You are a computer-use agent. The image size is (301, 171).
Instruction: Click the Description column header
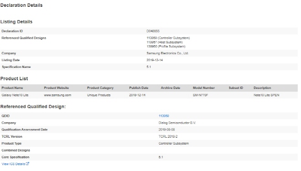click(x=262, y=88)
